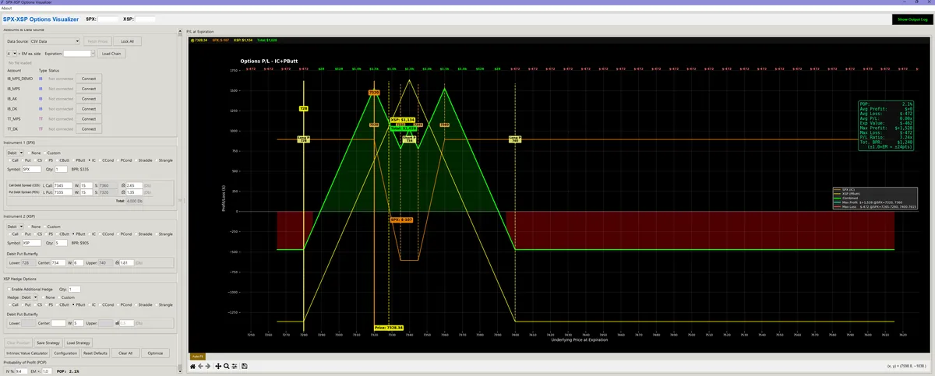Click Show Output Log button
The height and width of the screenshot is (376, 935).
click(912, 19)
